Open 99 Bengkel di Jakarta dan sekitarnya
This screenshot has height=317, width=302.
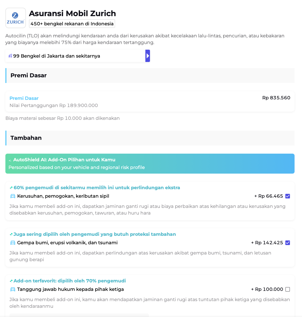(x=57, y=56)
